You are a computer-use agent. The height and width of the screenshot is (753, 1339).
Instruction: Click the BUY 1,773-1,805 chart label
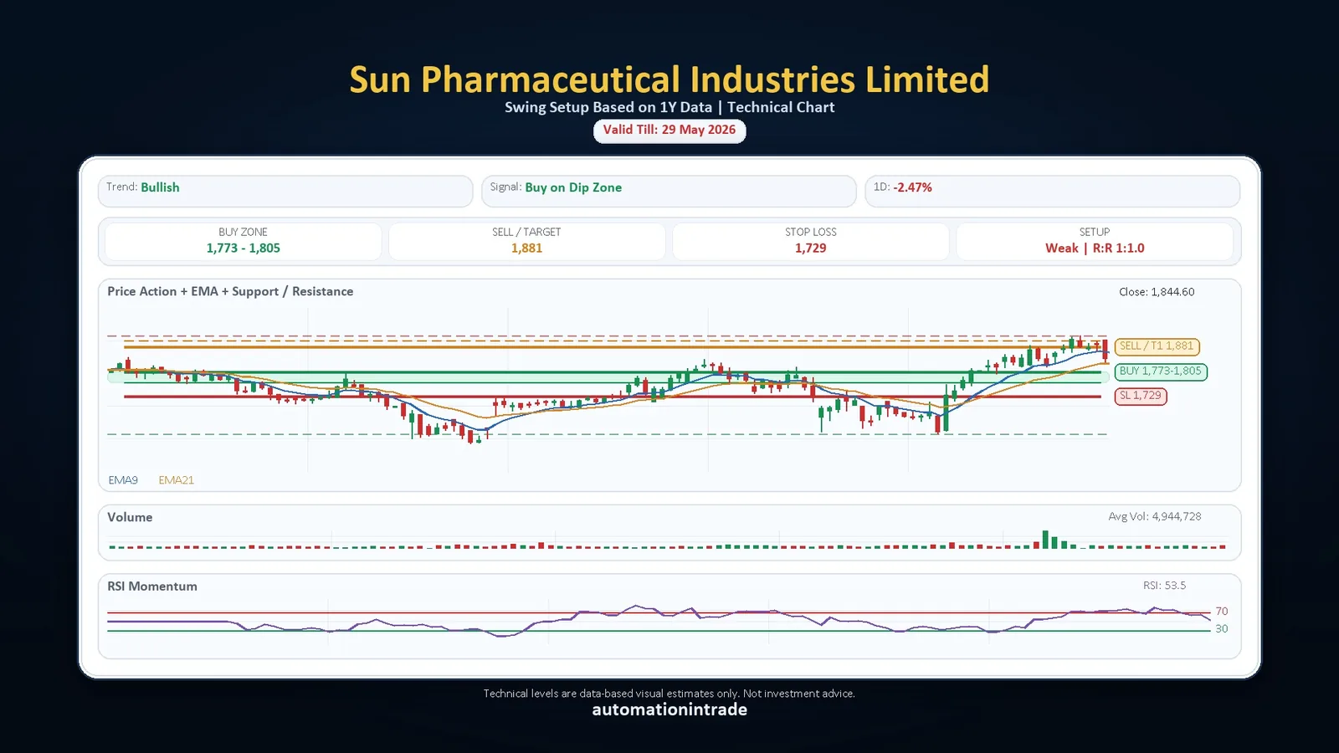[x=1160, y=371]
